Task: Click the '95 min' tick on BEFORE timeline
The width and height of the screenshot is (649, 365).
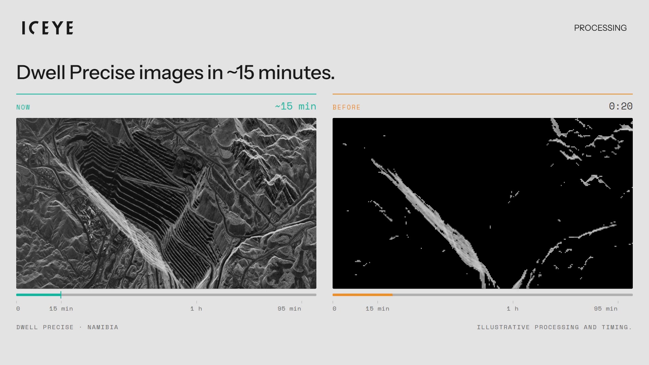Action: [606, 309]
